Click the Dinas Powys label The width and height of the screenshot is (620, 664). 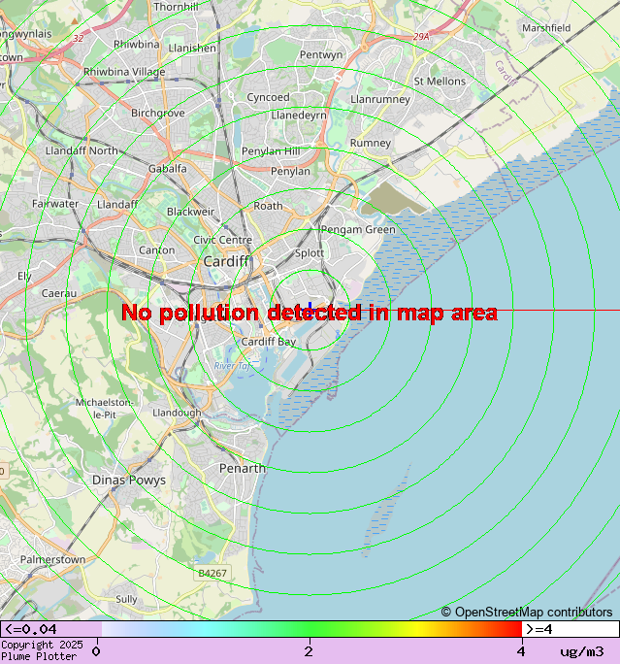tap(129, 481)
